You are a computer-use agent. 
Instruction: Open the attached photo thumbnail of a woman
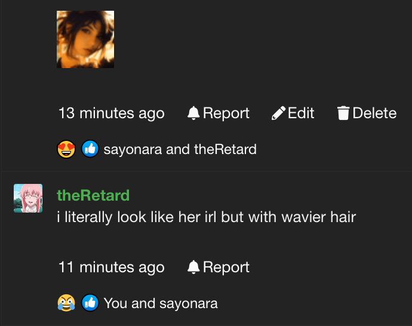tap(85, 39)
